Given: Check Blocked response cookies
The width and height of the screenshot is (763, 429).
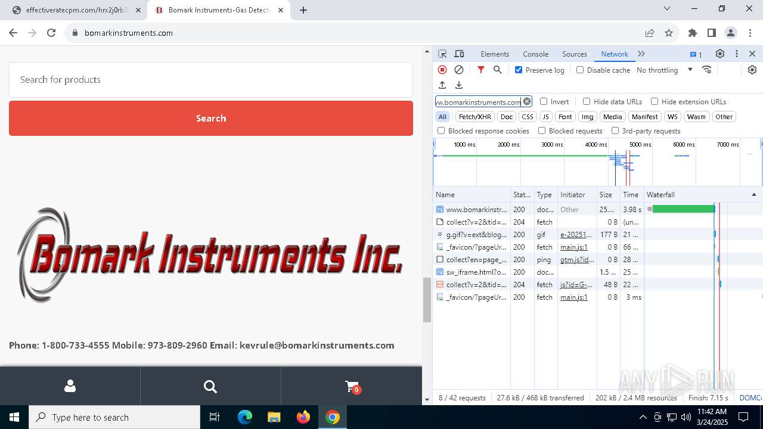Looking at the screenshot, I should tap(441, 130).
